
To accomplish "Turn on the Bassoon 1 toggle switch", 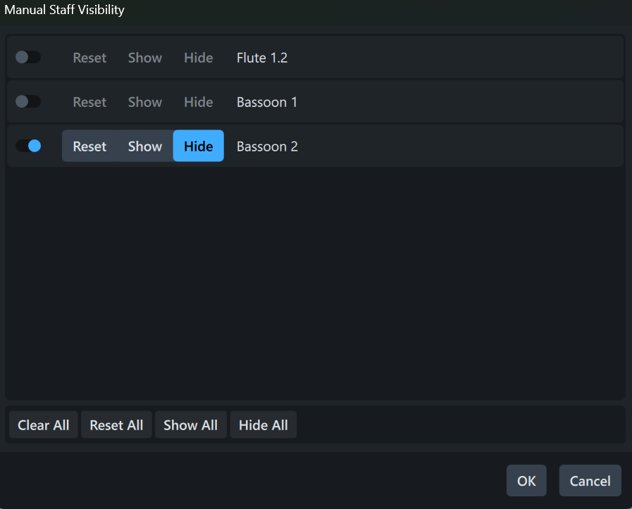I will [x=28, y=102].
